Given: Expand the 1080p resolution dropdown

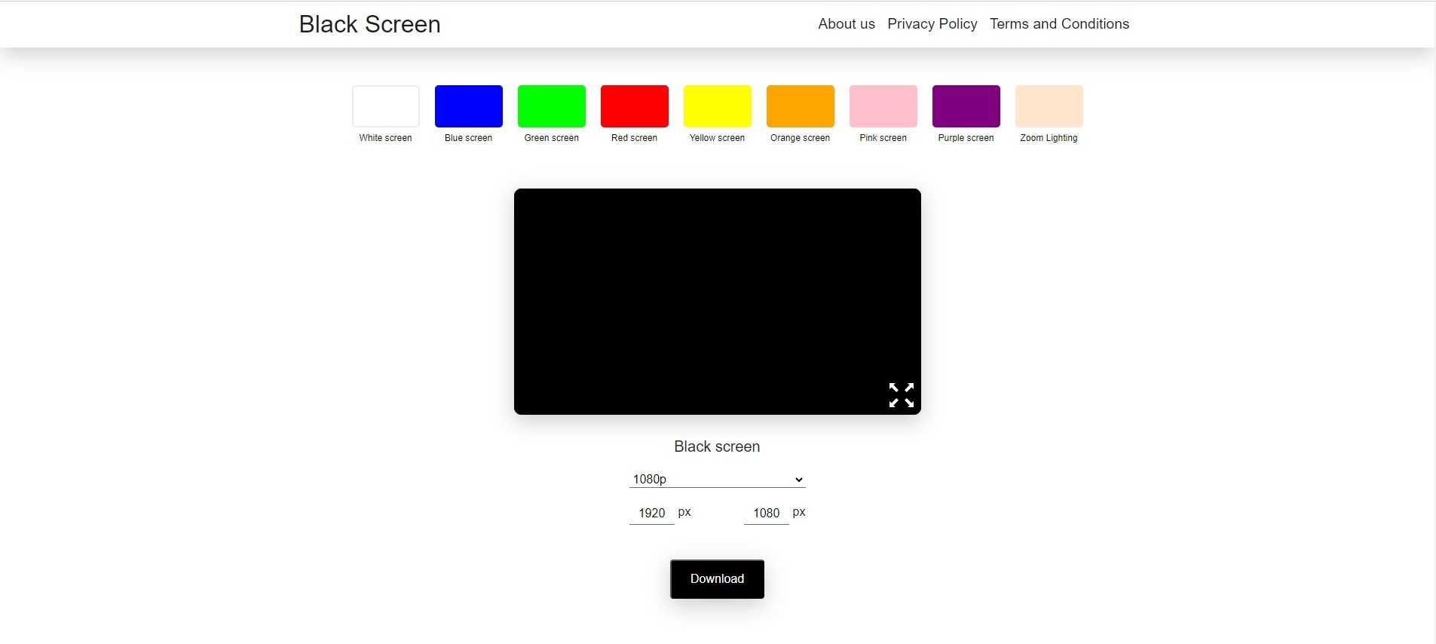Looking at the screenshot, I should tap(717, 480).
